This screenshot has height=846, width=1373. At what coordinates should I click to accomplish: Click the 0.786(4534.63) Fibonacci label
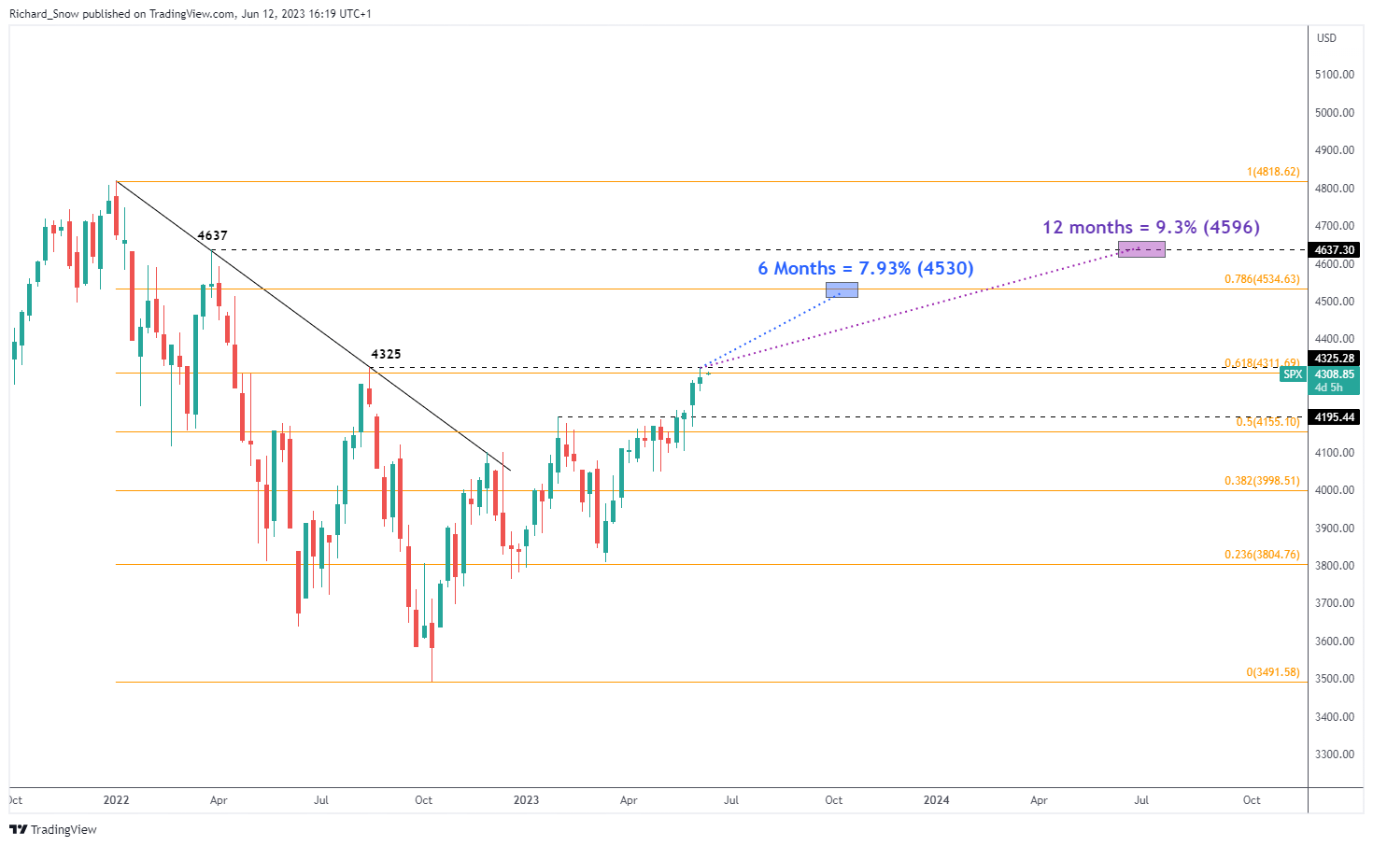click(1262, 279)
